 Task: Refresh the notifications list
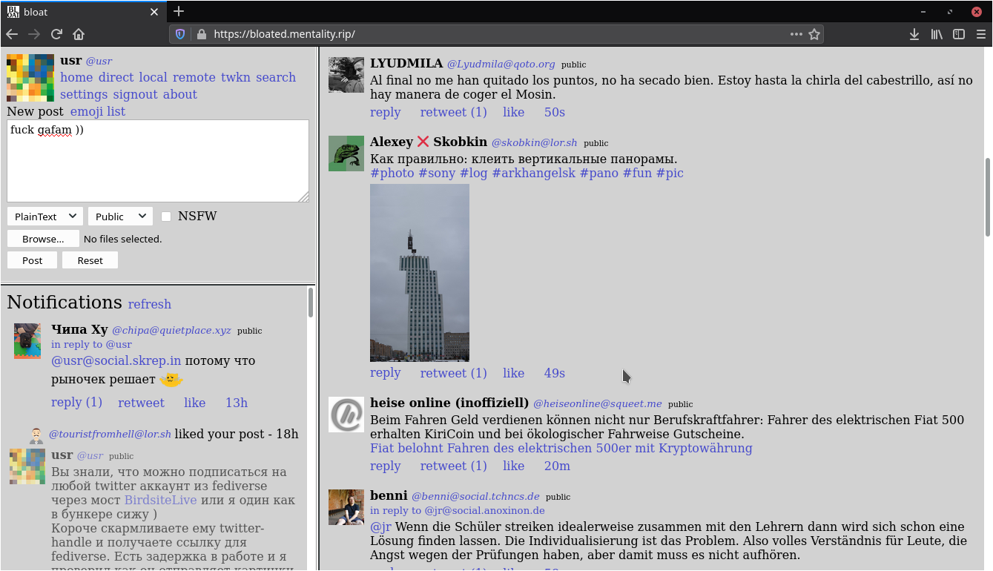click(150, 304)
